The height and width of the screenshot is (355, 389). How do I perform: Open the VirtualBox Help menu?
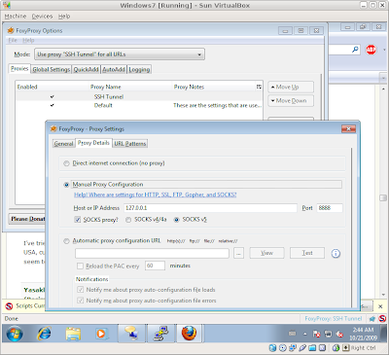tap(64, 17)
